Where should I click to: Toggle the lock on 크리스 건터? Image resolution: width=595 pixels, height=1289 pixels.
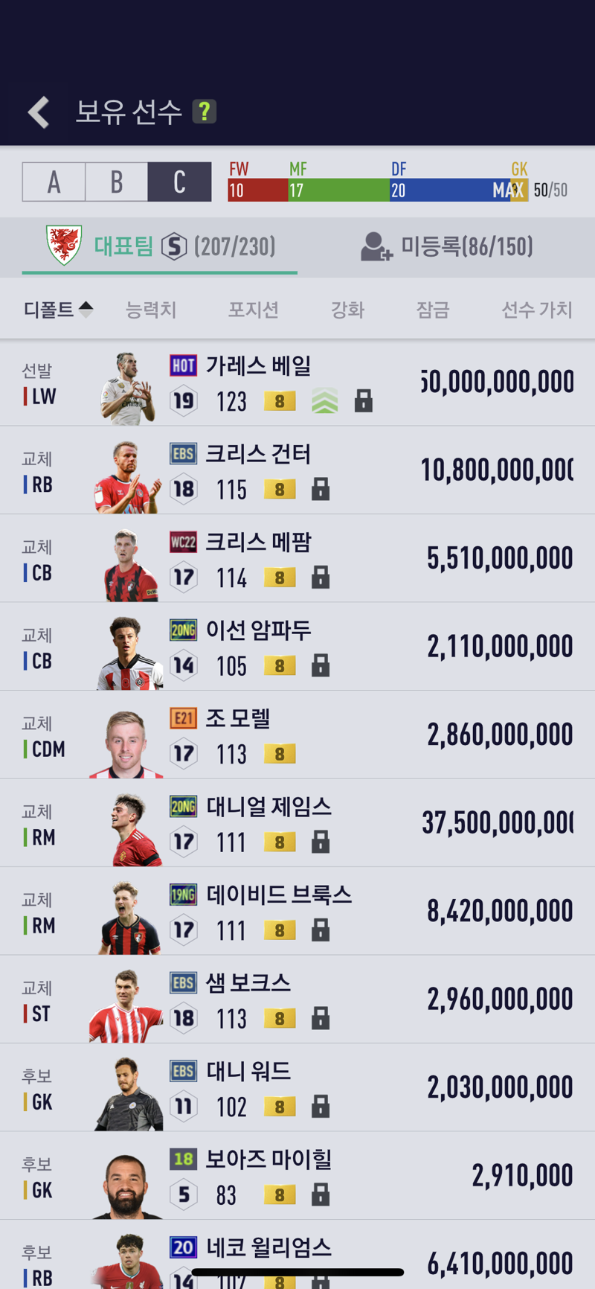(320, 489)
